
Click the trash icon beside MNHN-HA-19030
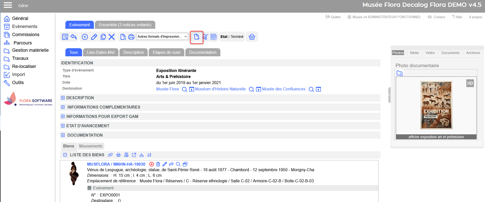click(x=158, y=164)
